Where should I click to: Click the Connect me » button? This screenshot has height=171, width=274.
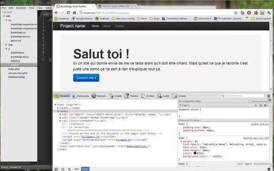coord(86,77)
